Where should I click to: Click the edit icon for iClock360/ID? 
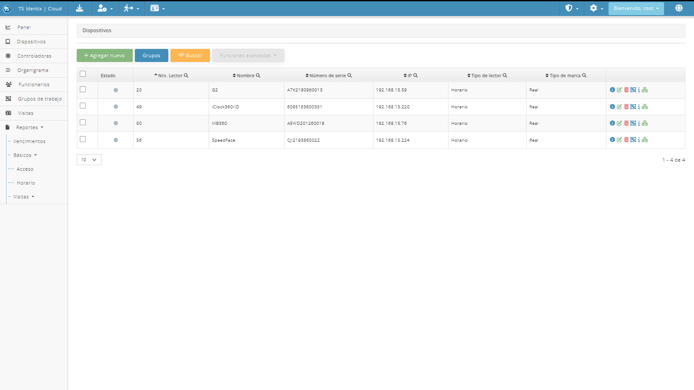point(619,107)
